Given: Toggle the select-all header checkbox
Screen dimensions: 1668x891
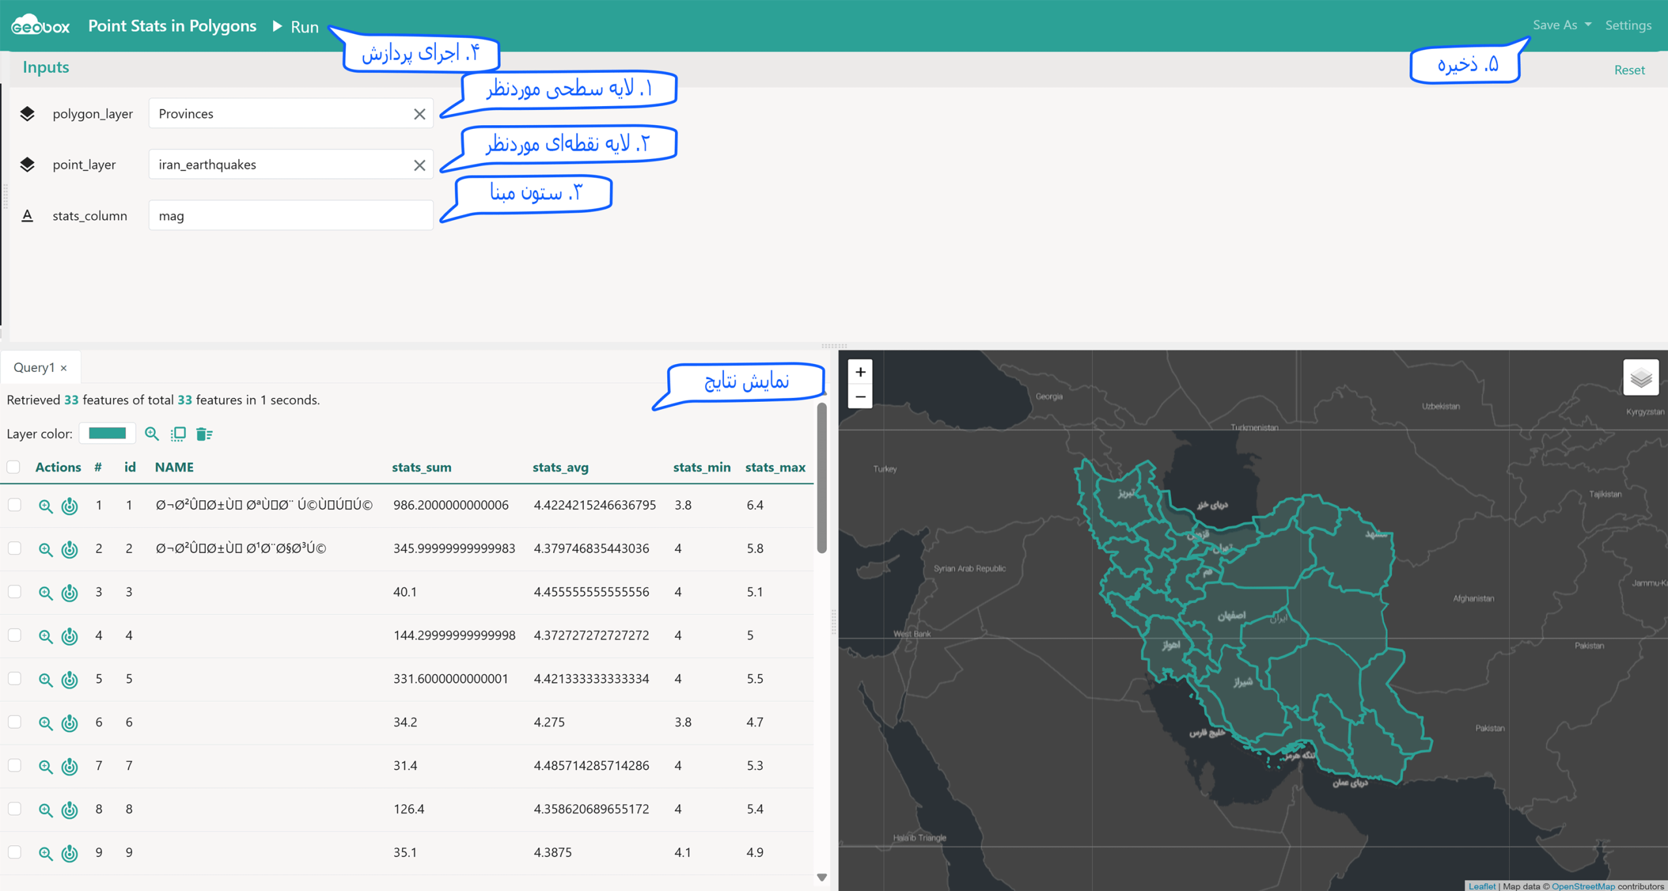Looking at the screenshot, I should (x=13, y=467).
